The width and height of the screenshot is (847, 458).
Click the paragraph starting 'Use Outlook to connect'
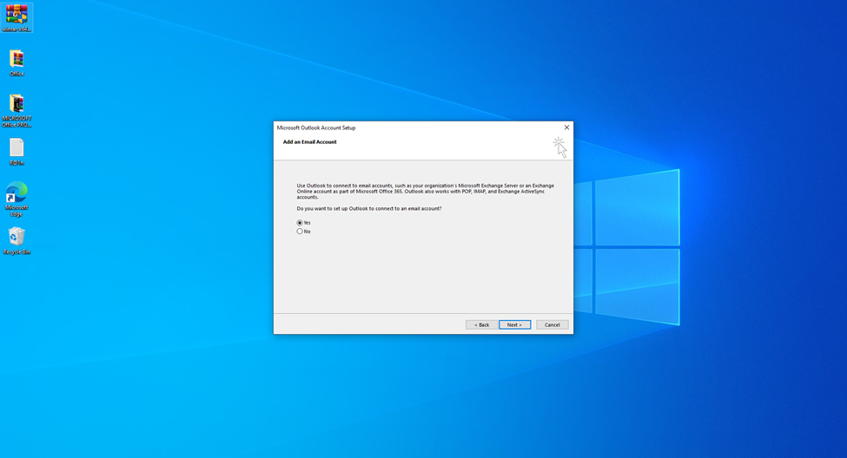click(x=425, y=191)
